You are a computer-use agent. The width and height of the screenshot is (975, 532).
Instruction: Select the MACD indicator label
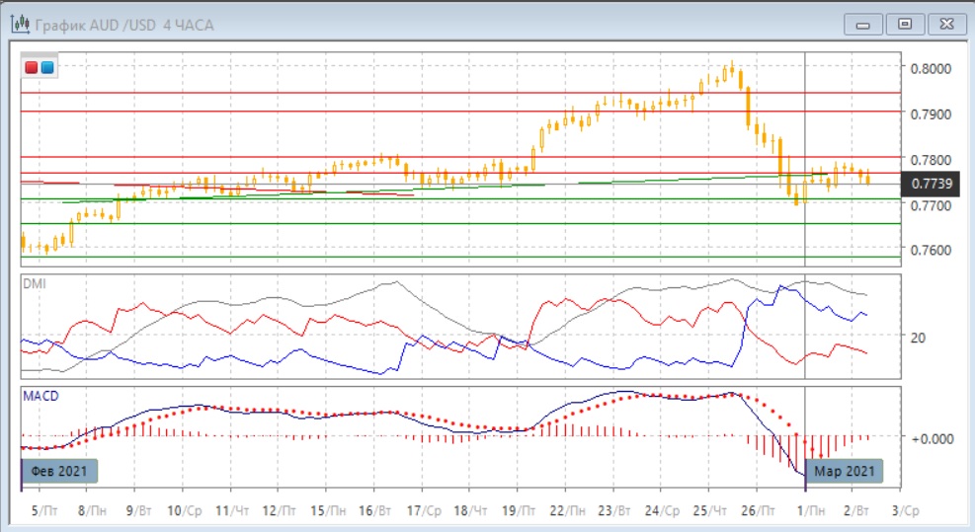(x=41, y=396)
